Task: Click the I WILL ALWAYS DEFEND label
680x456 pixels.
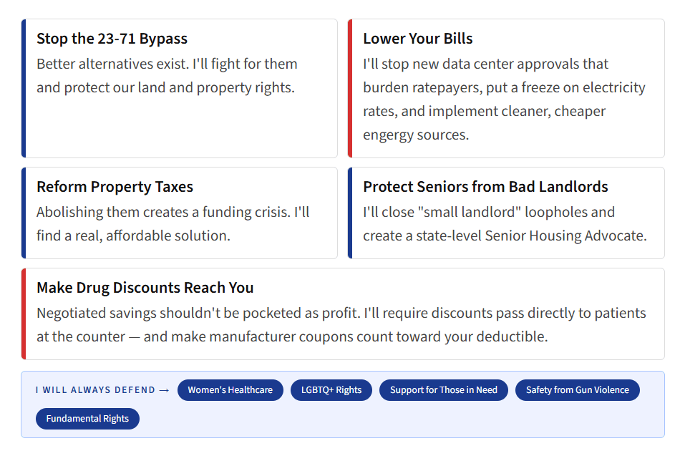Action: (95, 390)
